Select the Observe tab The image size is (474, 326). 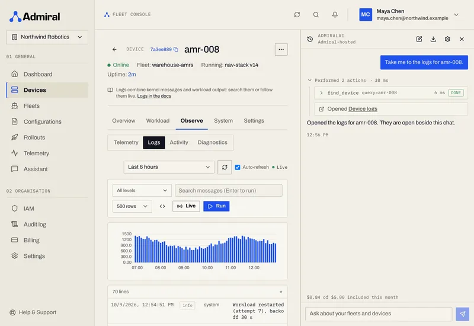coord(191,121)
